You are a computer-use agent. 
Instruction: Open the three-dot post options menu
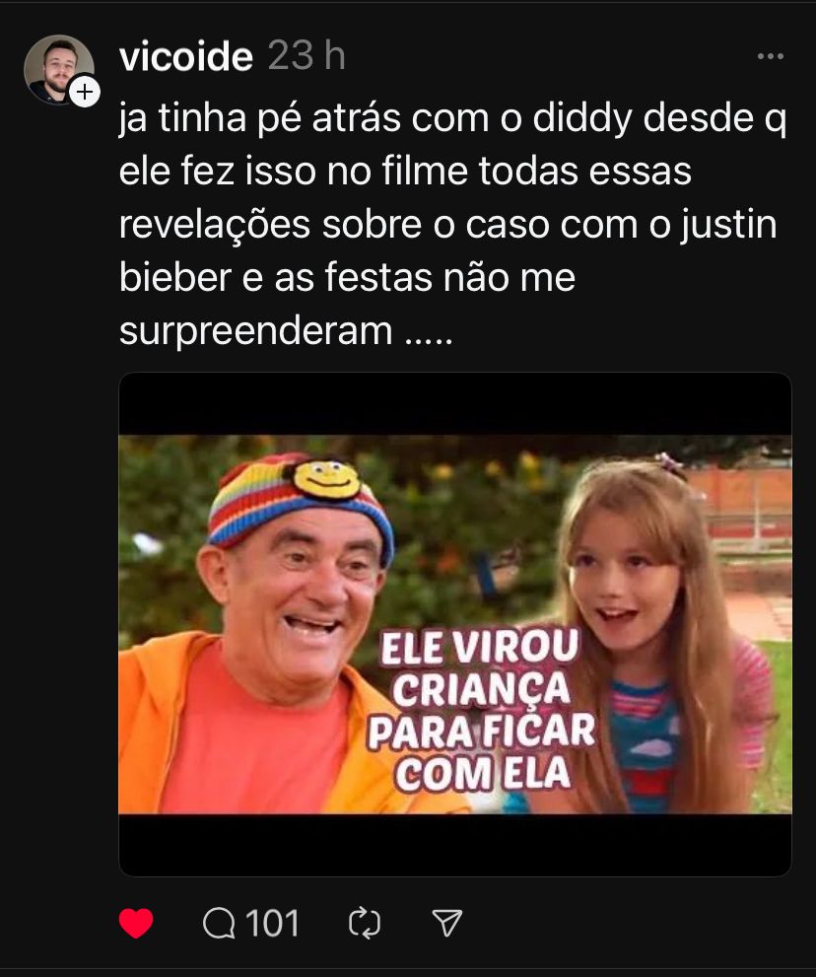tap(771, 56)
